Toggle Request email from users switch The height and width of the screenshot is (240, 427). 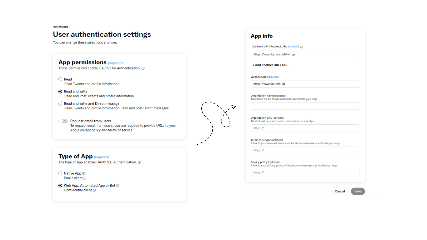pyautogui.click(x=63, y=121)
